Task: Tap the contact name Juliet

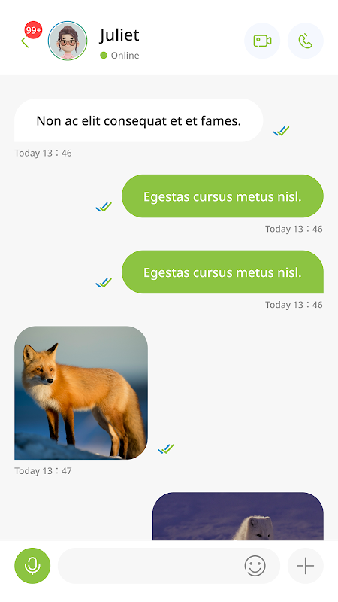Action: point(119,35)
